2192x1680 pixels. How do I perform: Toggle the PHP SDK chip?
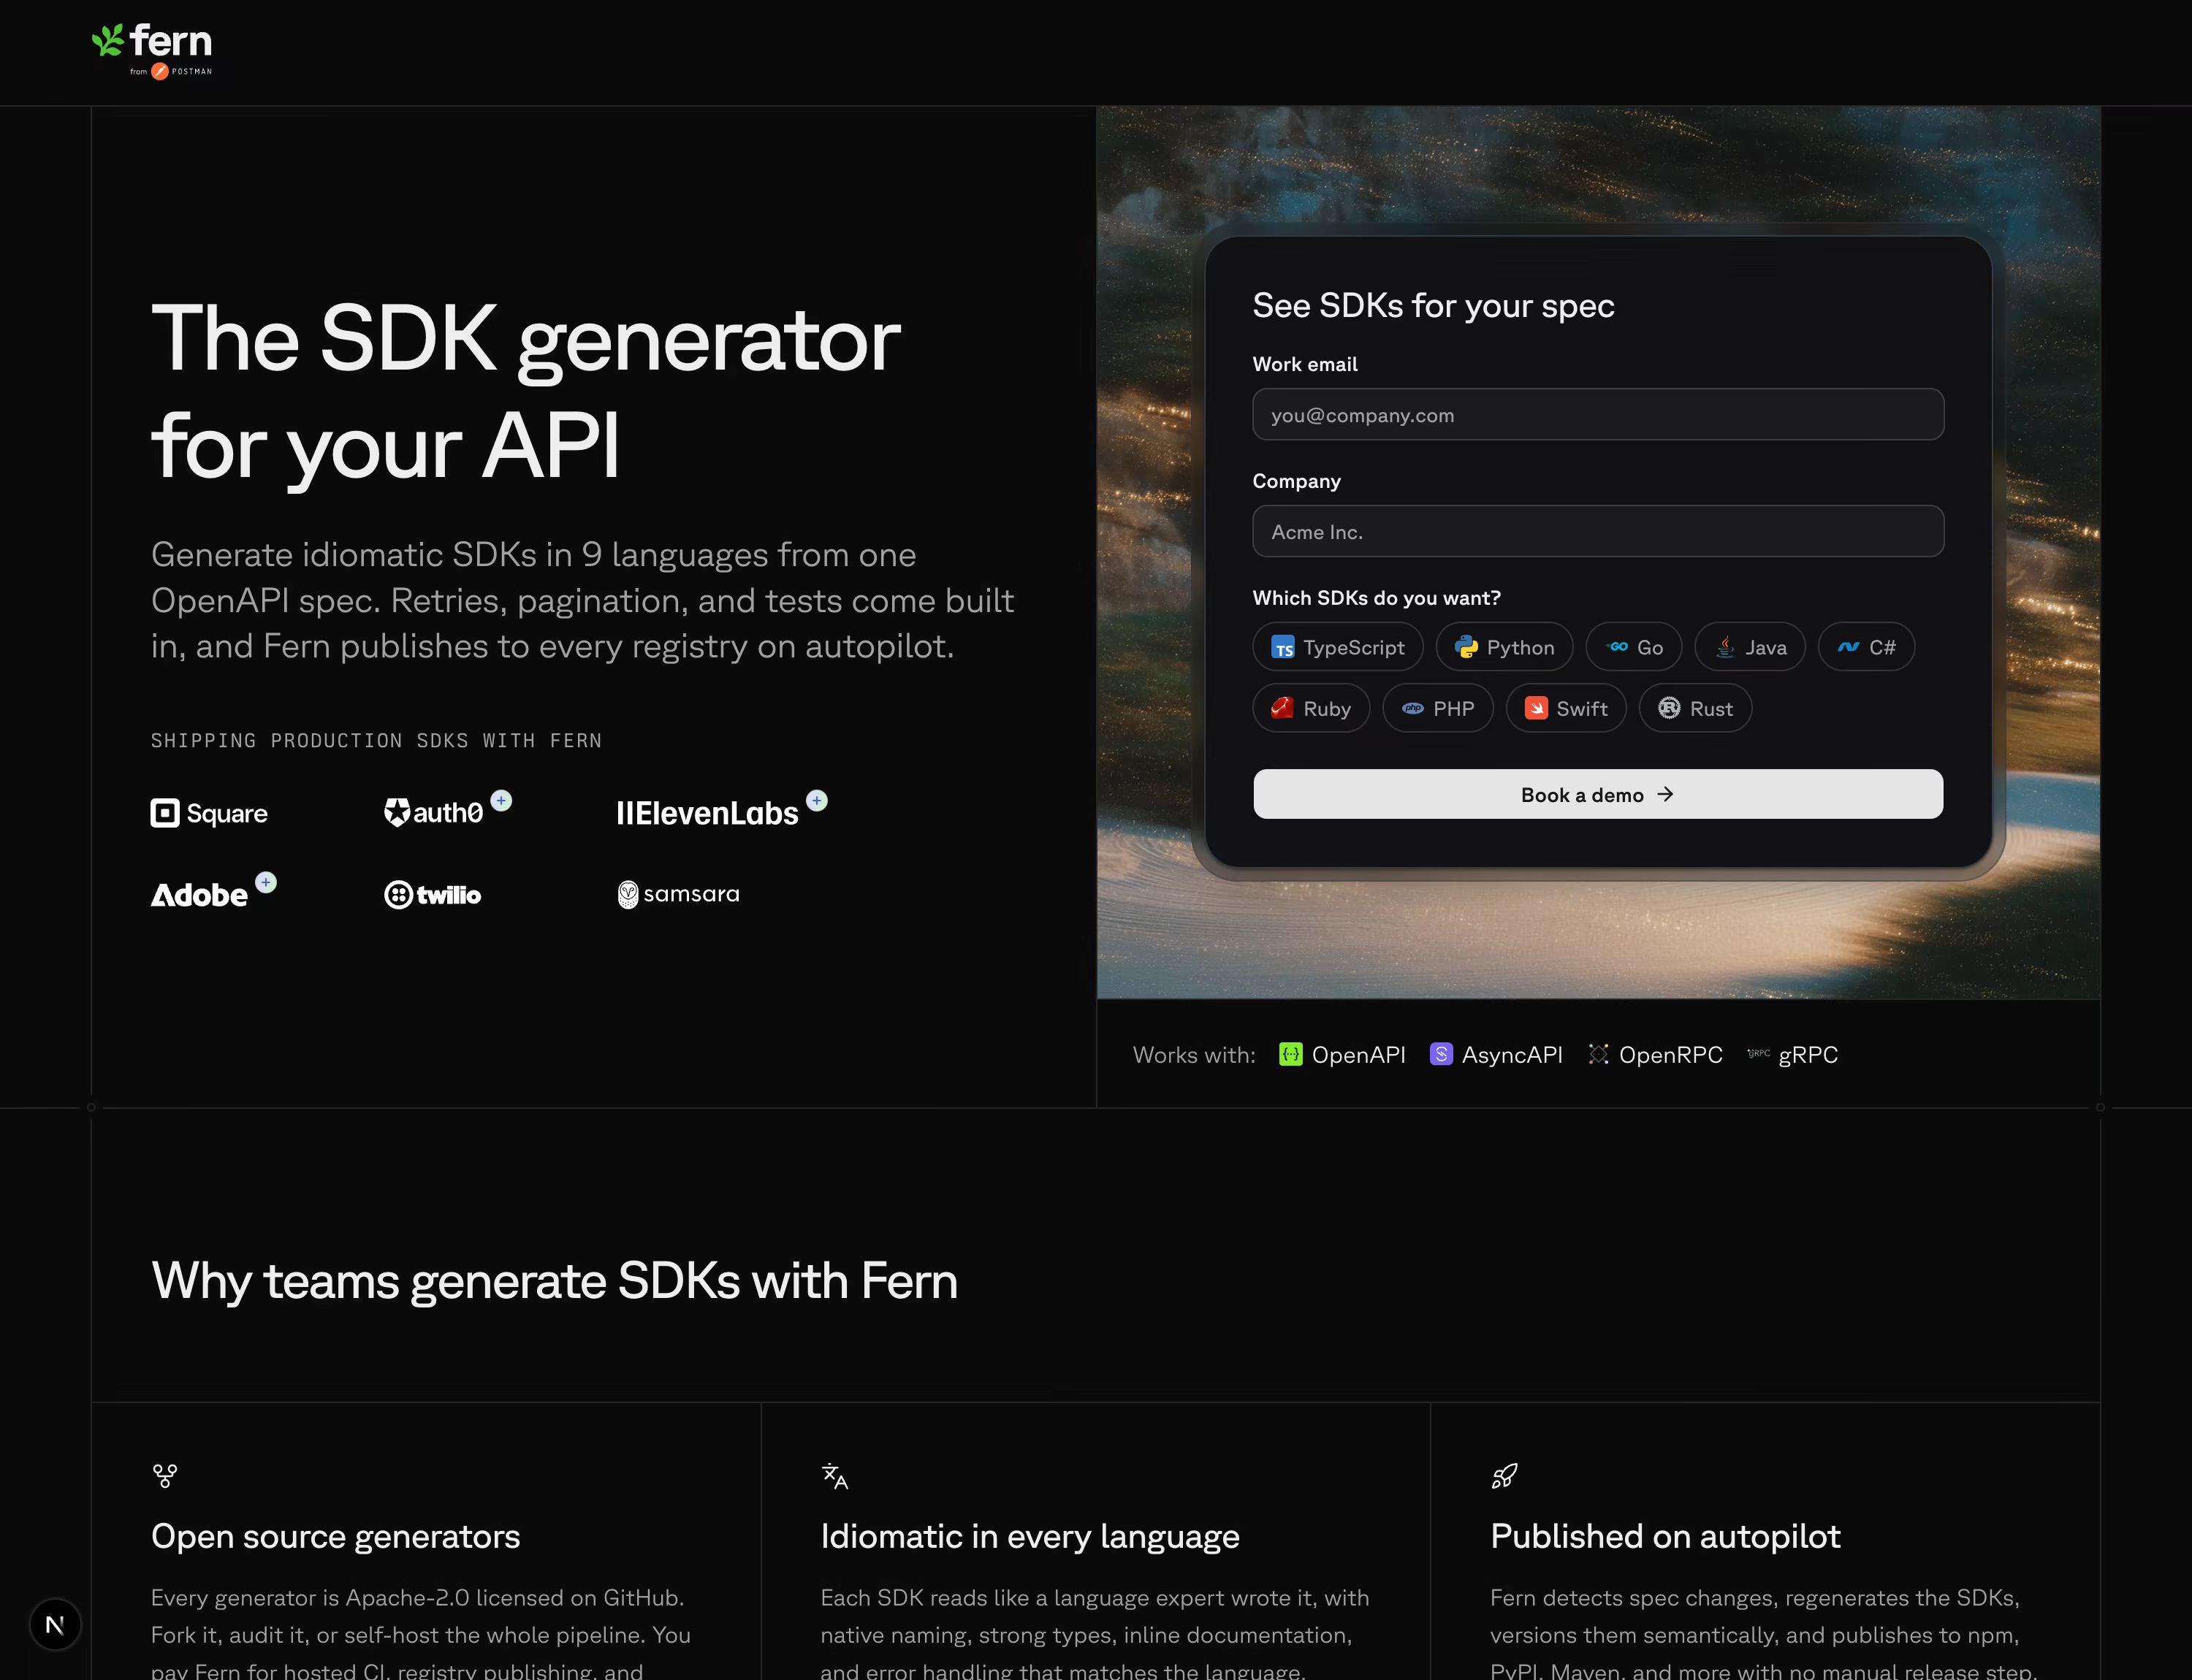1438,708
